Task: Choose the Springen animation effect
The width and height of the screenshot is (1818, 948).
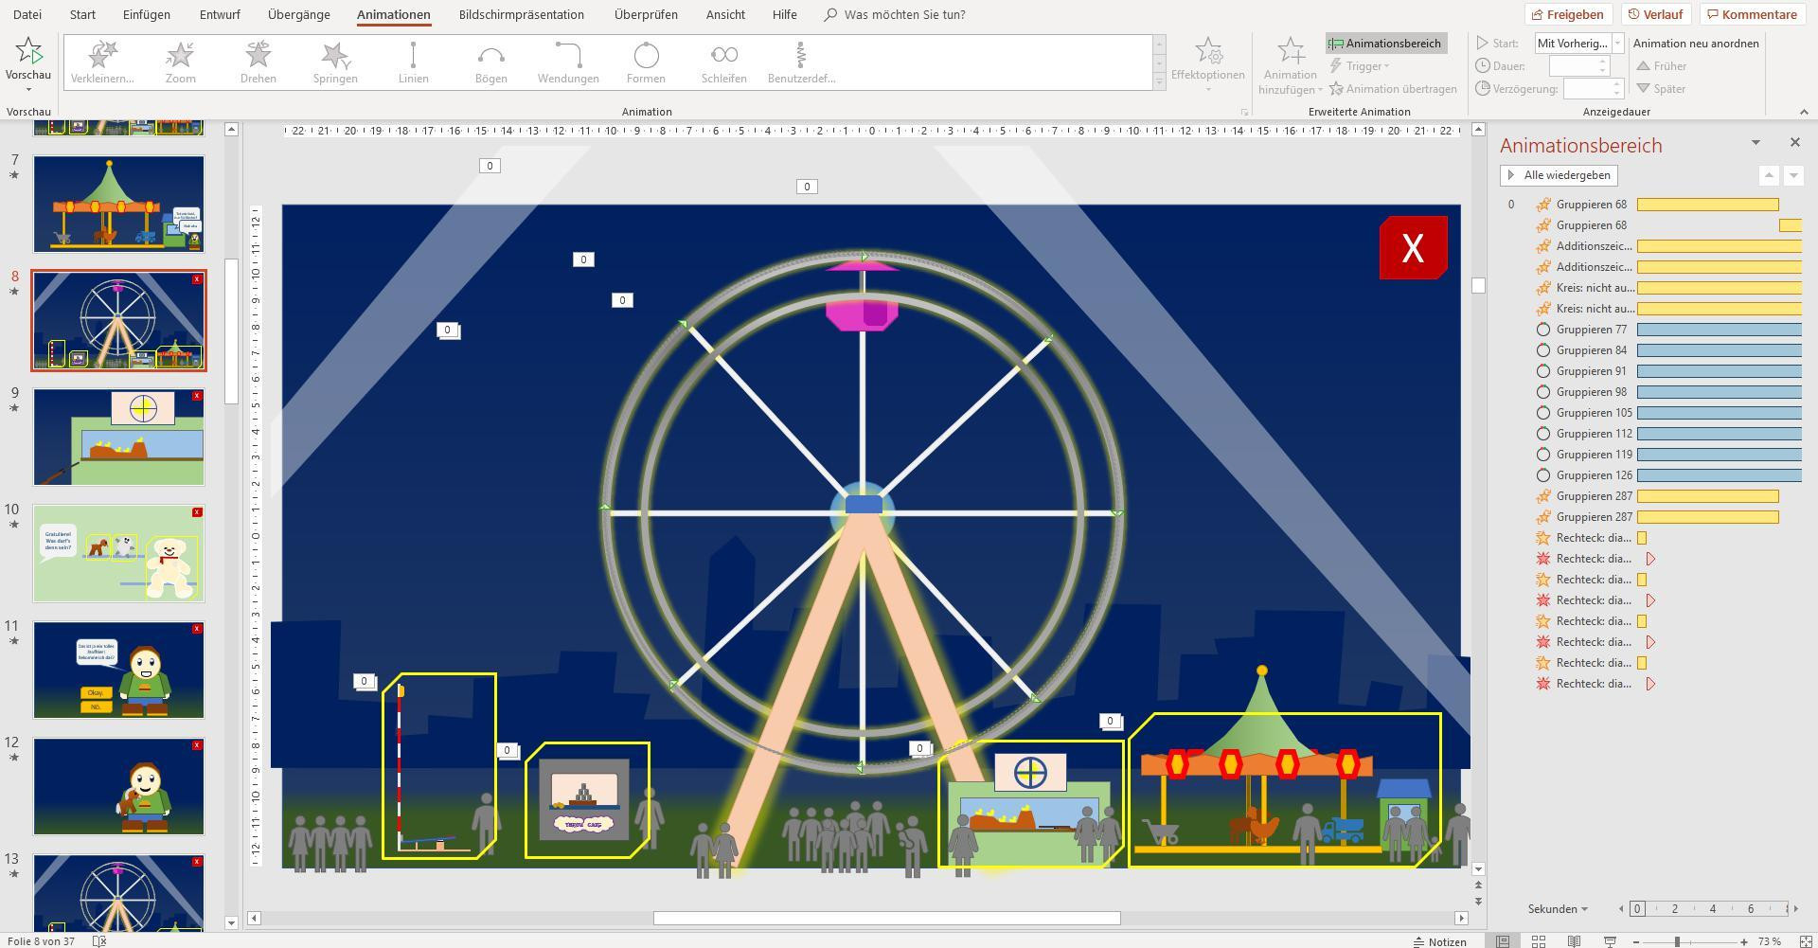Action: coord(335,63)
